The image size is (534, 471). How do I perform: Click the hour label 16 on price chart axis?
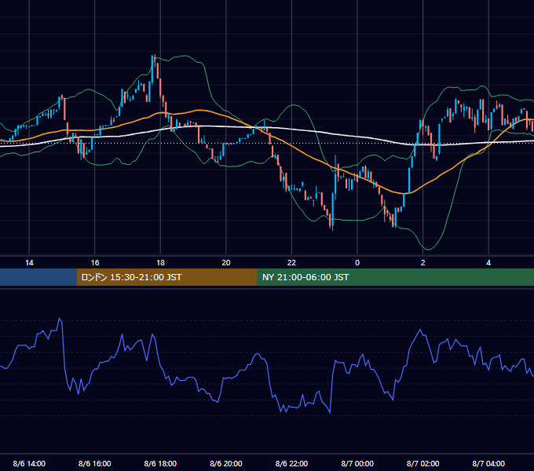pyautogui.click(x=95, y=262)
